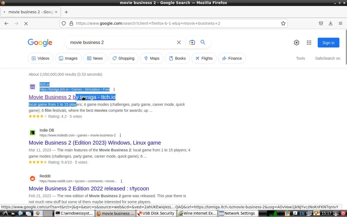The height and width of the screenshot is (217, 347).
Task: Click the red power button in tray
Action: (343, 213)
